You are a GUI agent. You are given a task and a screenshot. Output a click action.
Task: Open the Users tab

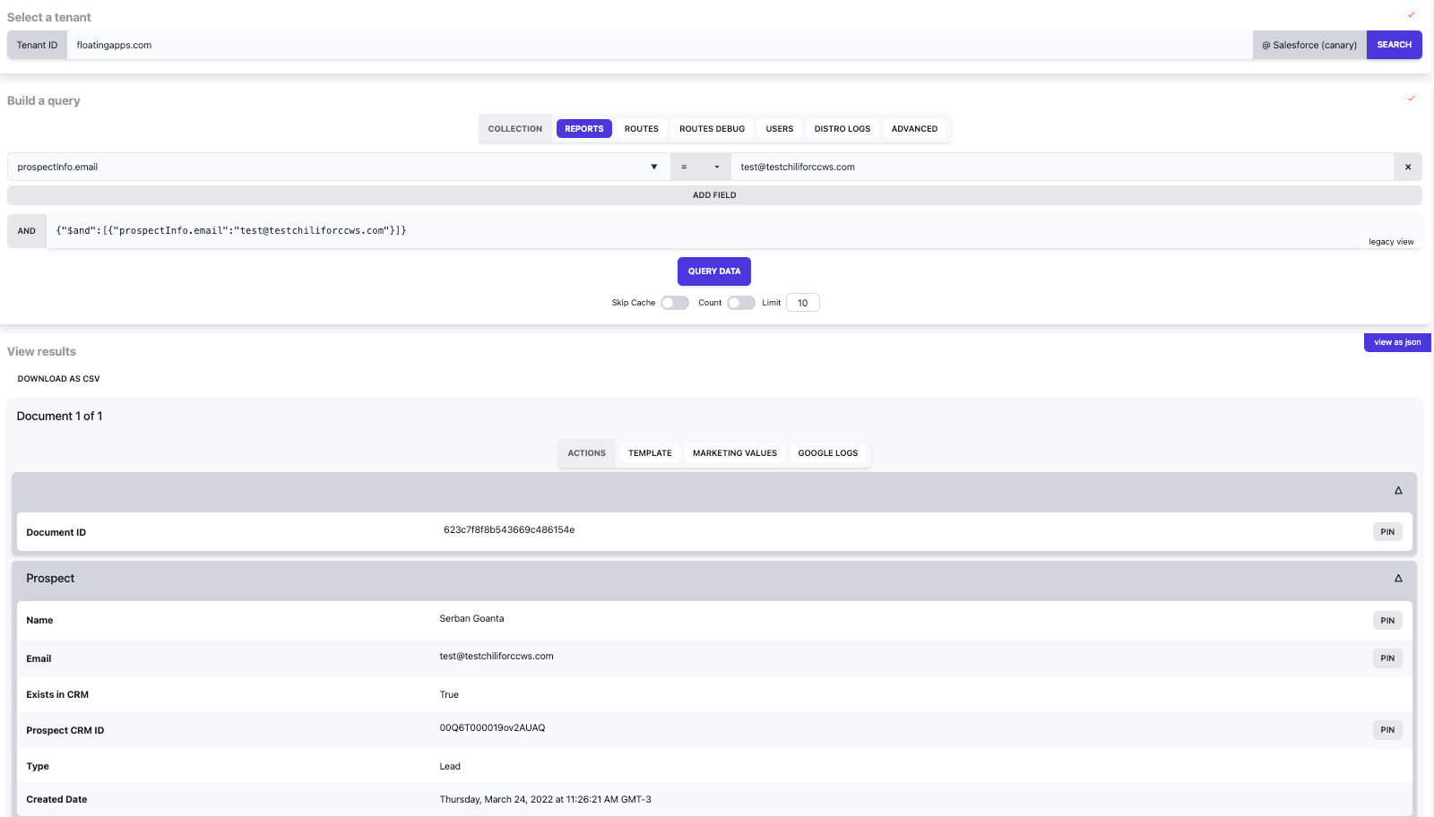pyautogui.click(x=780, y=129)
